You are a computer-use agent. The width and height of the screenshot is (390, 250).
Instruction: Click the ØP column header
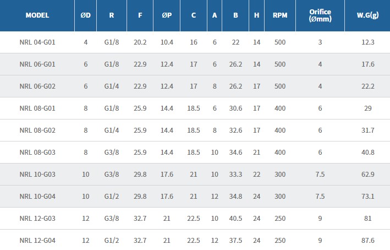167,15
